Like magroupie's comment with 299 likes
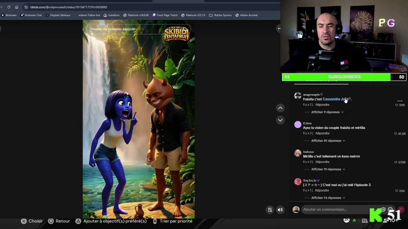 (397, 105)
